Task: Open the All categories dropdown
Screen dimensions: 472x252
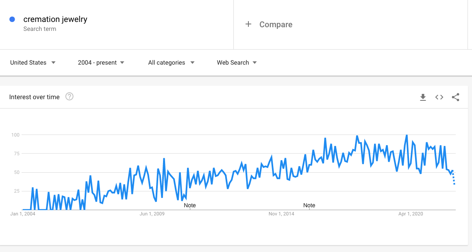Action: click(x=171, y=63)
